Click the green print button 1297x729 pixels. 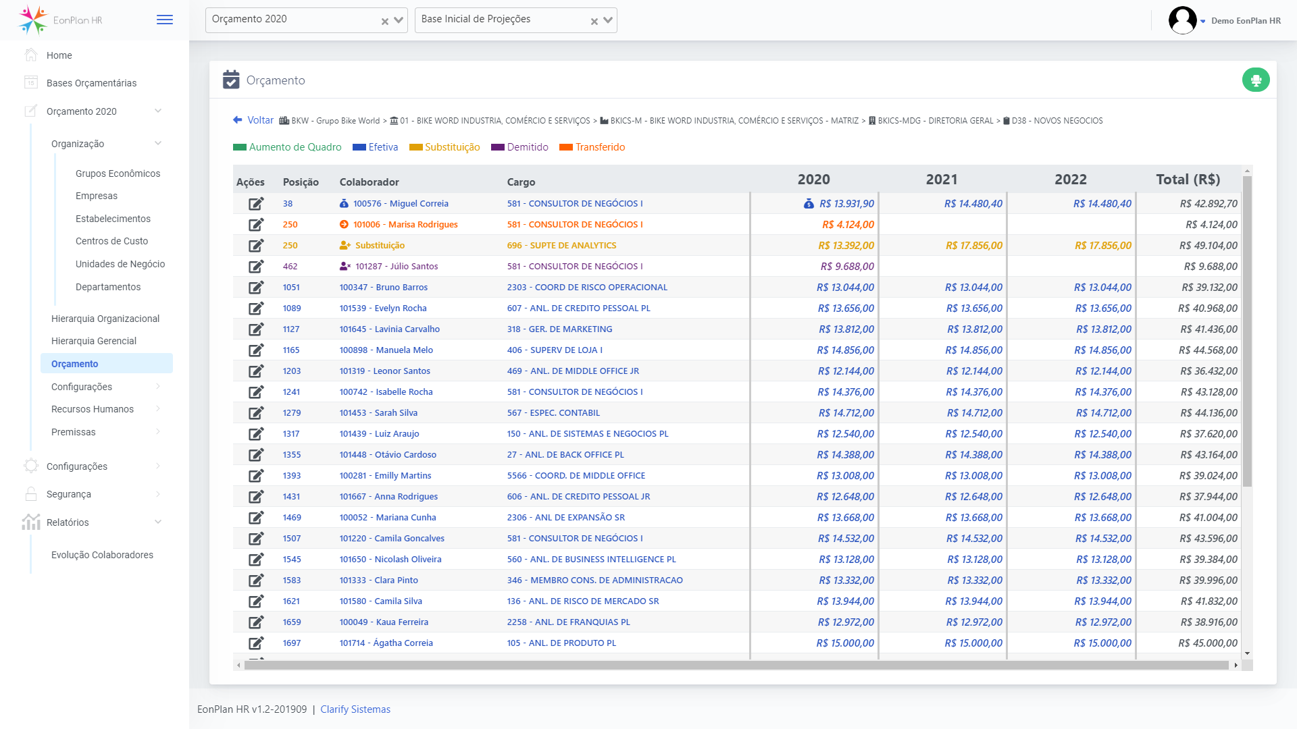pyautogui.click(x=1256, y=80)
